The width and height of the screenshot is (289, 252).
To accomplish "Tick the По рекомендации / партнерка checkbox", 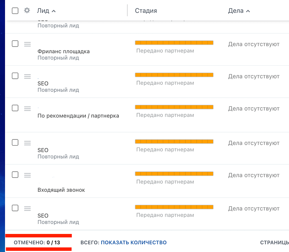I will tap(15, 108).
